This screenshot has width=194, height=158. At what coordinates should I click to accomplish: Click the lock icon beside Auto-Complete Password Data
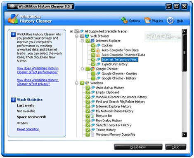tap(98, 55)
